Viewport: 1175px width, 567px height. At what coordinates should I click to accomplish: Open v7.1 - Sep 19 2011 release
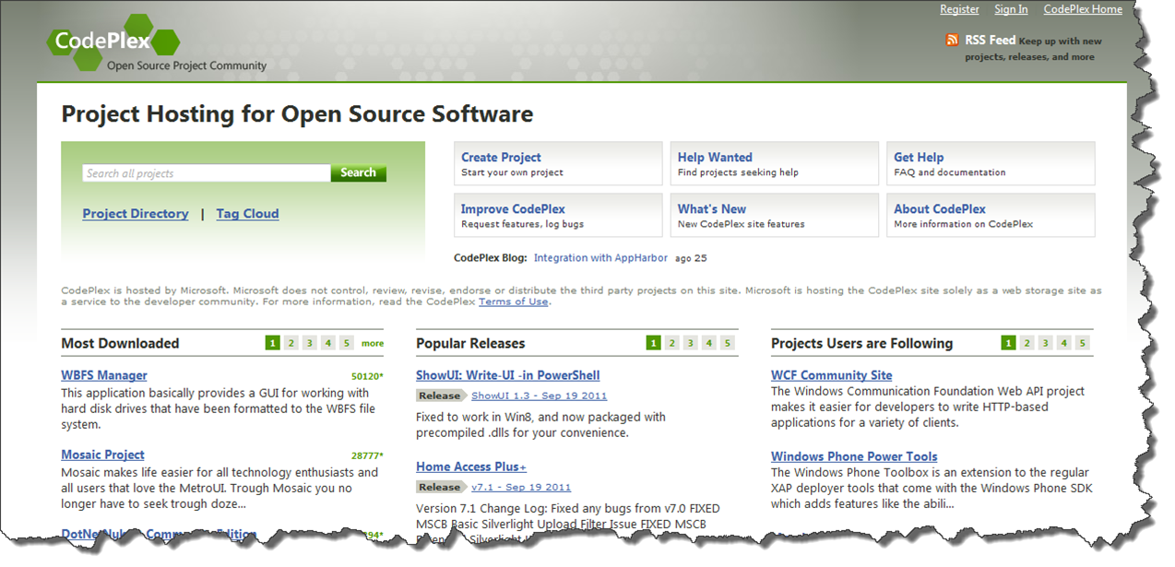(521, 487)
